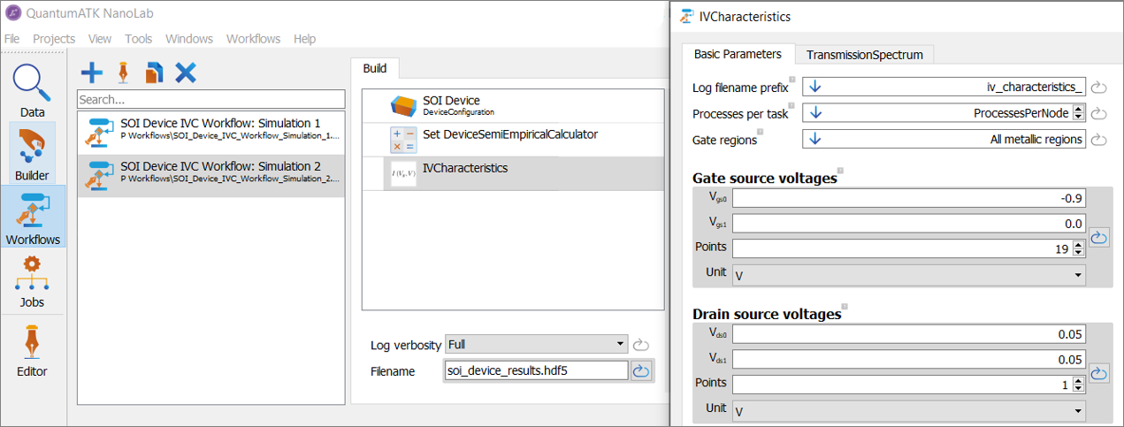The width and height of the screenshot is (1124, 427).
Task: Open Gate source voltages Unit dropdown
Action: point(908,274)
